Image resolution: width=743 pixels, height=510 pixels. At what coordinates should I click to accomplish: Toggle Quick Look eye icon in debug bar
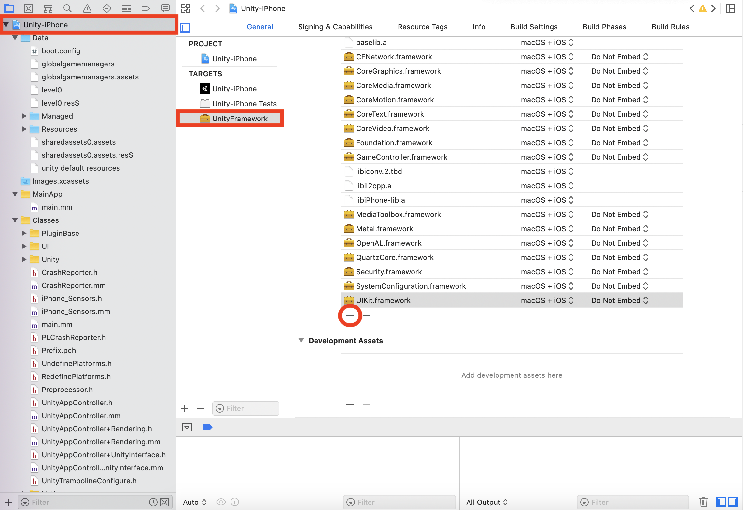[221, 502]
